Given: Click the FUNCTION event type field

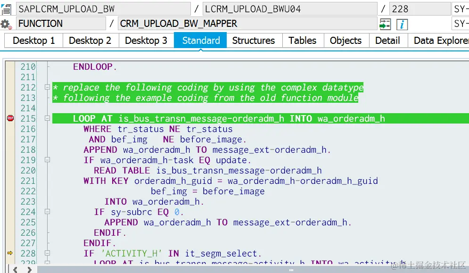Looking at the screenshot, I should tap(61, 24).
